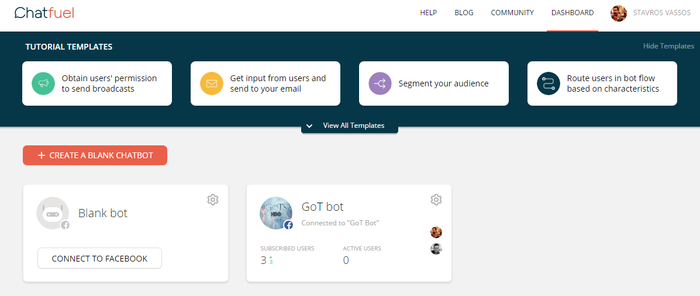Open the HELP menu item

point(428,12)
